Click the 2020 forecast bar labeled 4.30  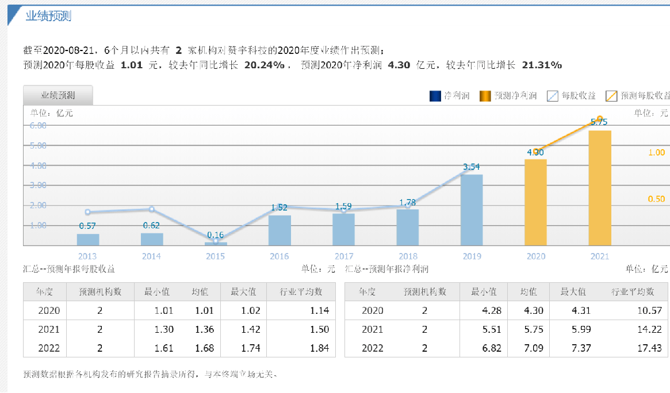tap(537, 201)
